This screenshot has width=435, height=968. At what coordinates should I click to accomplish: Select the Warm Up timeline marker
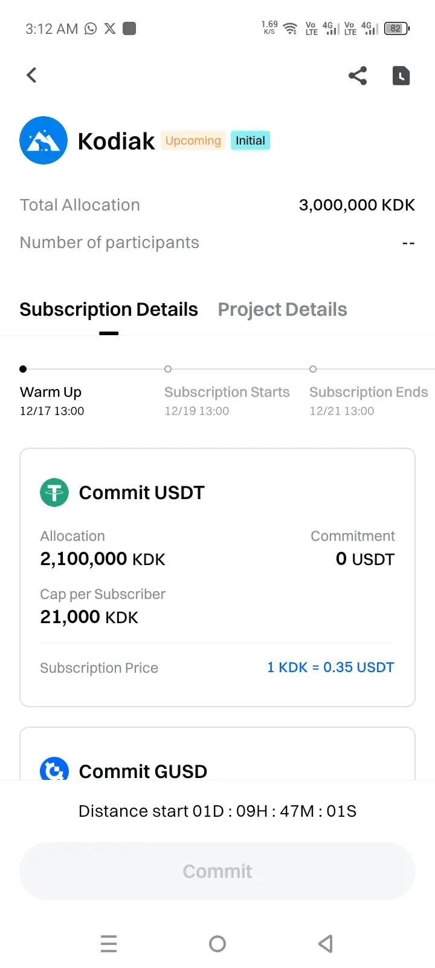[x=23, y=369]
